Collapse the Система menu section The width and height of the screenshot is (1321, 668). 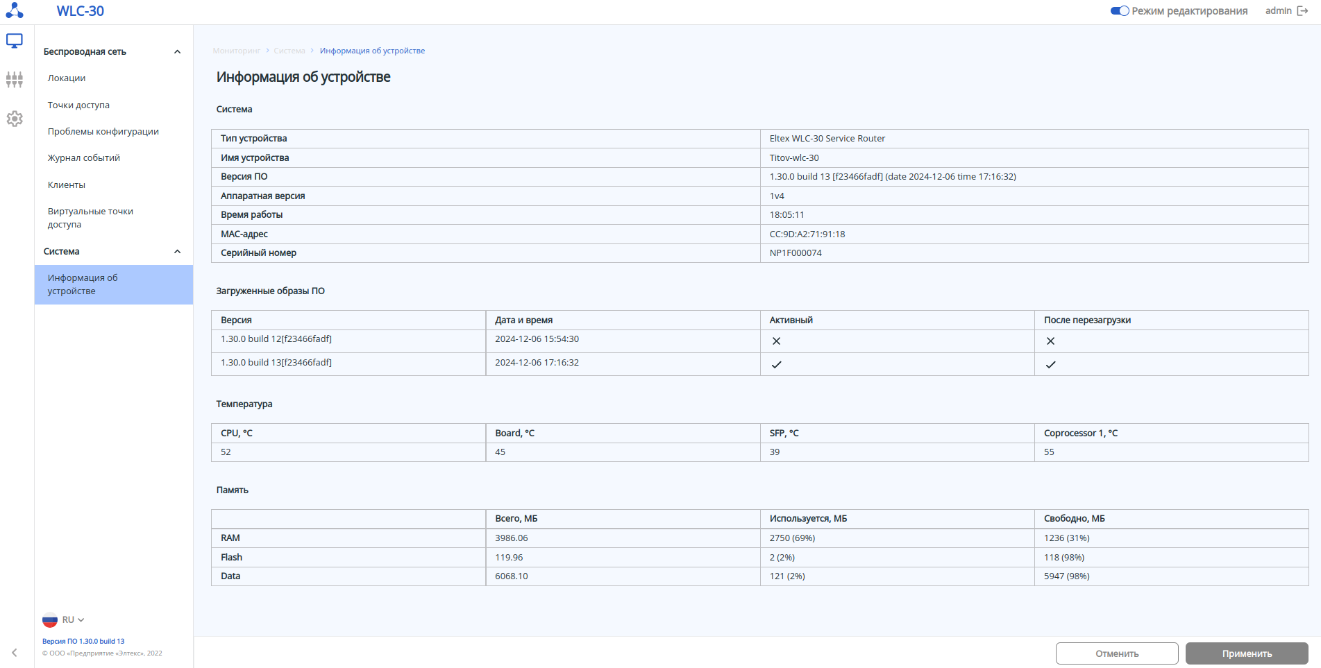click(177, 252)
